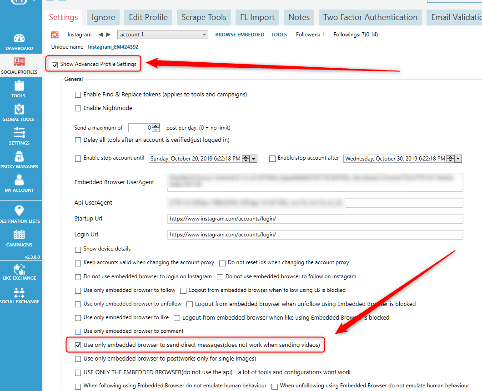Open the Tools clipboard icon
This screenshot has width=482, height=391.
(19, 86)
